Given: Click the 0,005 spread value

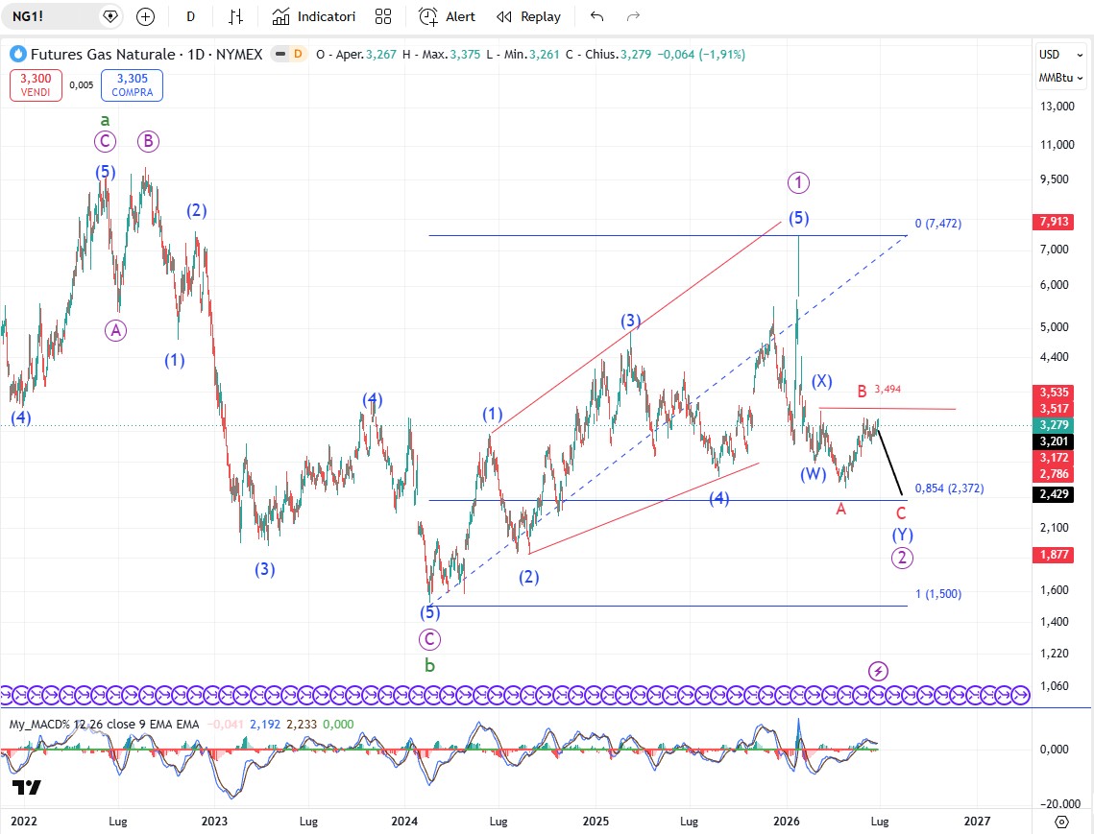Looking at the screenshot, I should pyautogui.click(x=82, y=85).
